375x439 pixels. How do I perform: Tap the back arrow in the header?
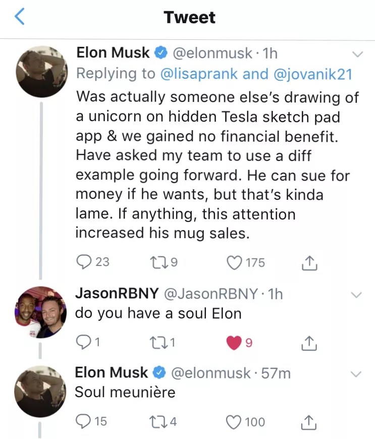pyautogui.click(x=20, y=17)
